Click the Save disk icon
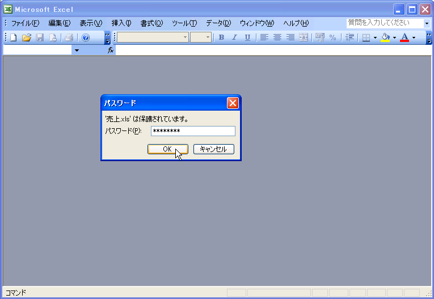The height and width of the screenshot is (299, 434). pyautogui.click(x=40, y=37)
